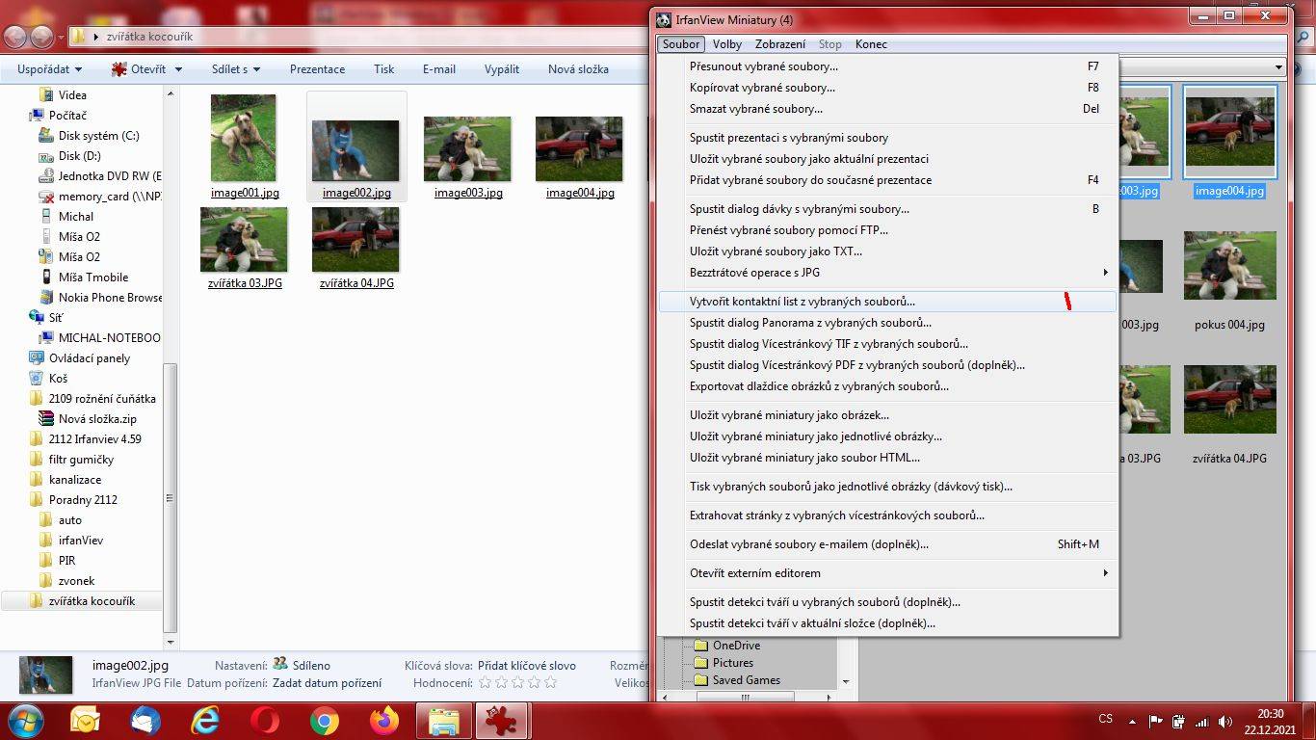Open Sdílet s dropdown menu
Image resolution: width=1316 pixels, height=740 pixels.
pos(236,69)
